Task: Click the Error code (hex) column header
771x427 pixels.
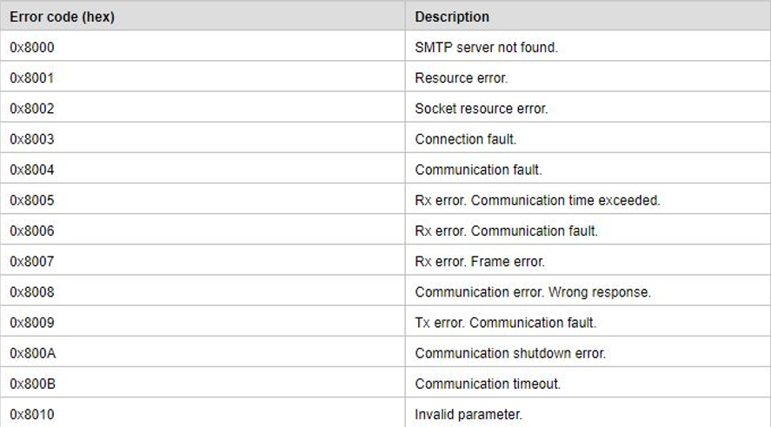Action: click(62, 17)
